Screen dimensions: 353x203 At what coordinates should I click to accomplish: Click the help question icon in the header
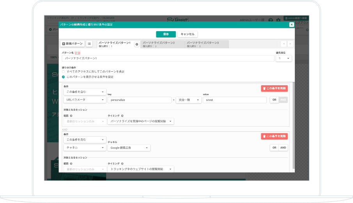click(271, 20)
